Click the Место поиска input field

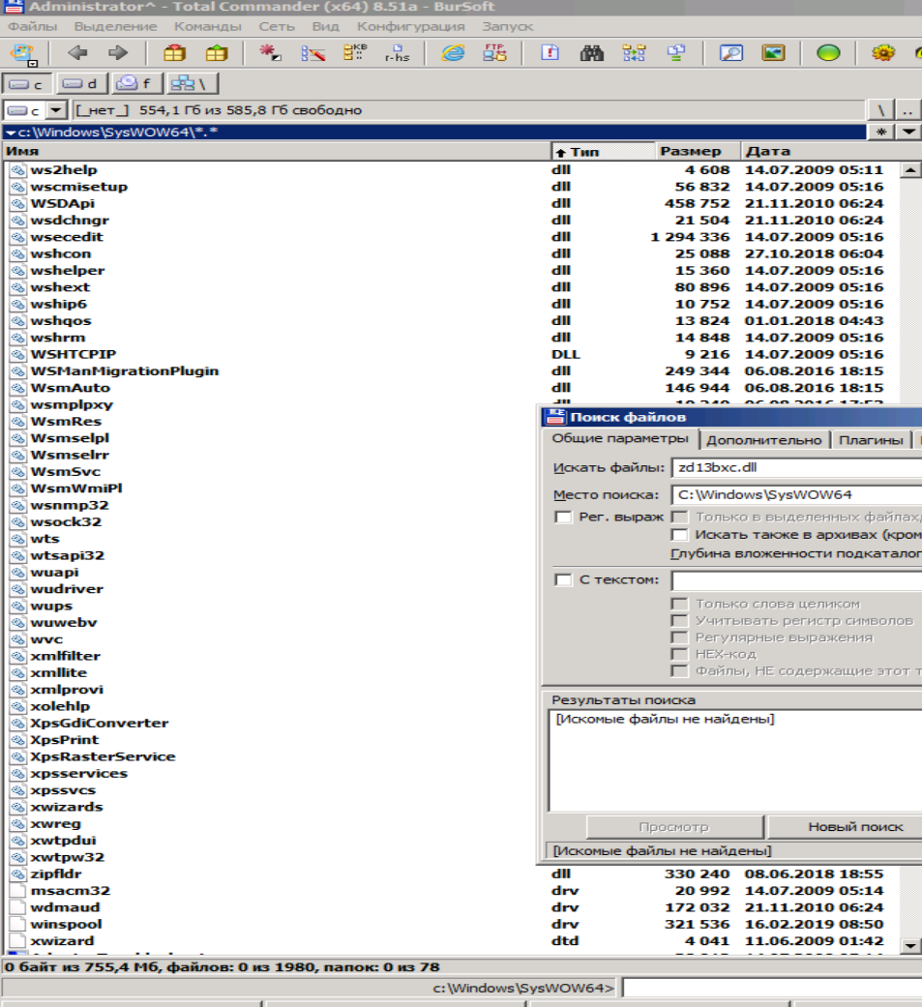[x=796, y=494]
